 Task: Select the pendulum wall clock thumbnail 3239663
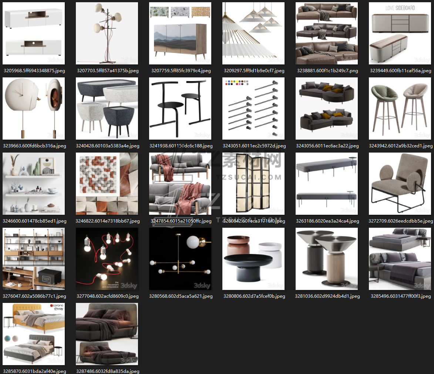[x=34, y=108]
